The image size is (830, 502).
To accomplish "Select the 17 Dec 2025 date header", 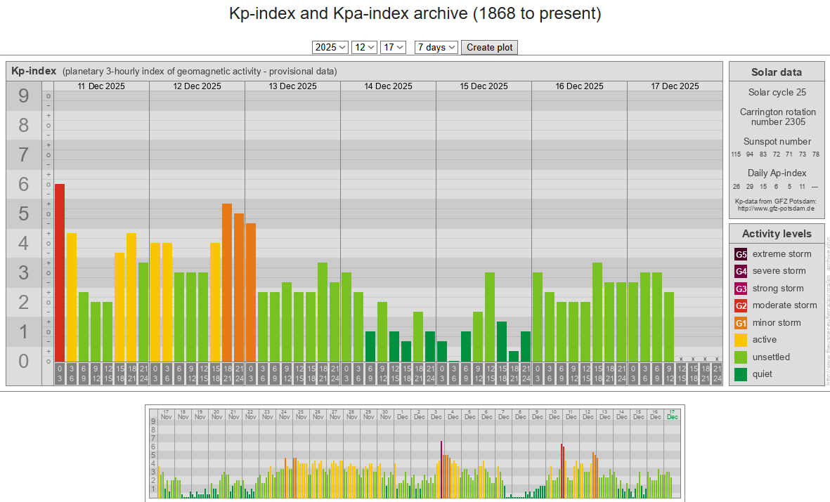I will (x=675, y=86).
